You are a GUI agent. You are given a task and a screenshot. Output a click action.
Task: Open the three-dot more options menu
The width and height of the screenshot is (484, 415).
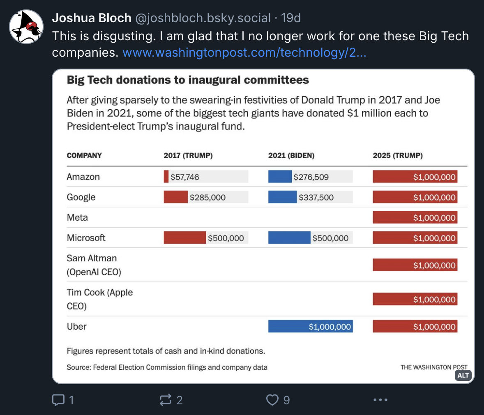click(380, 400)
